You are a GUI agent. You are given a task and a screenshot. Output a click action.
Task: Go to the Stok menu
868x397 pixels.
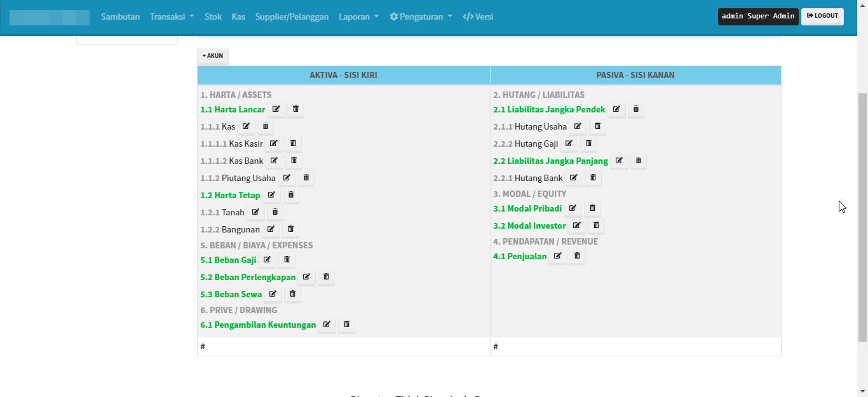[213, 17]
